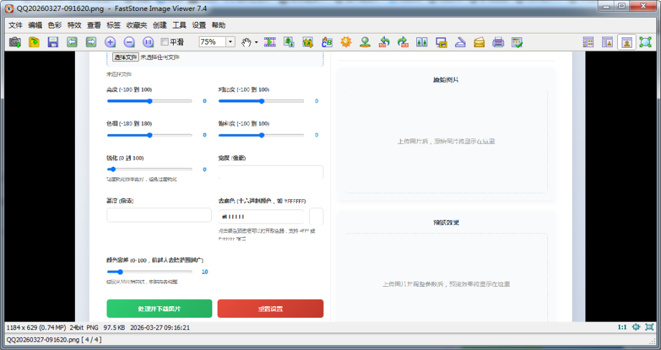Zoom in using the plus magnifier icon
This screenshot has width=661, height=350.
pos(110,42)
